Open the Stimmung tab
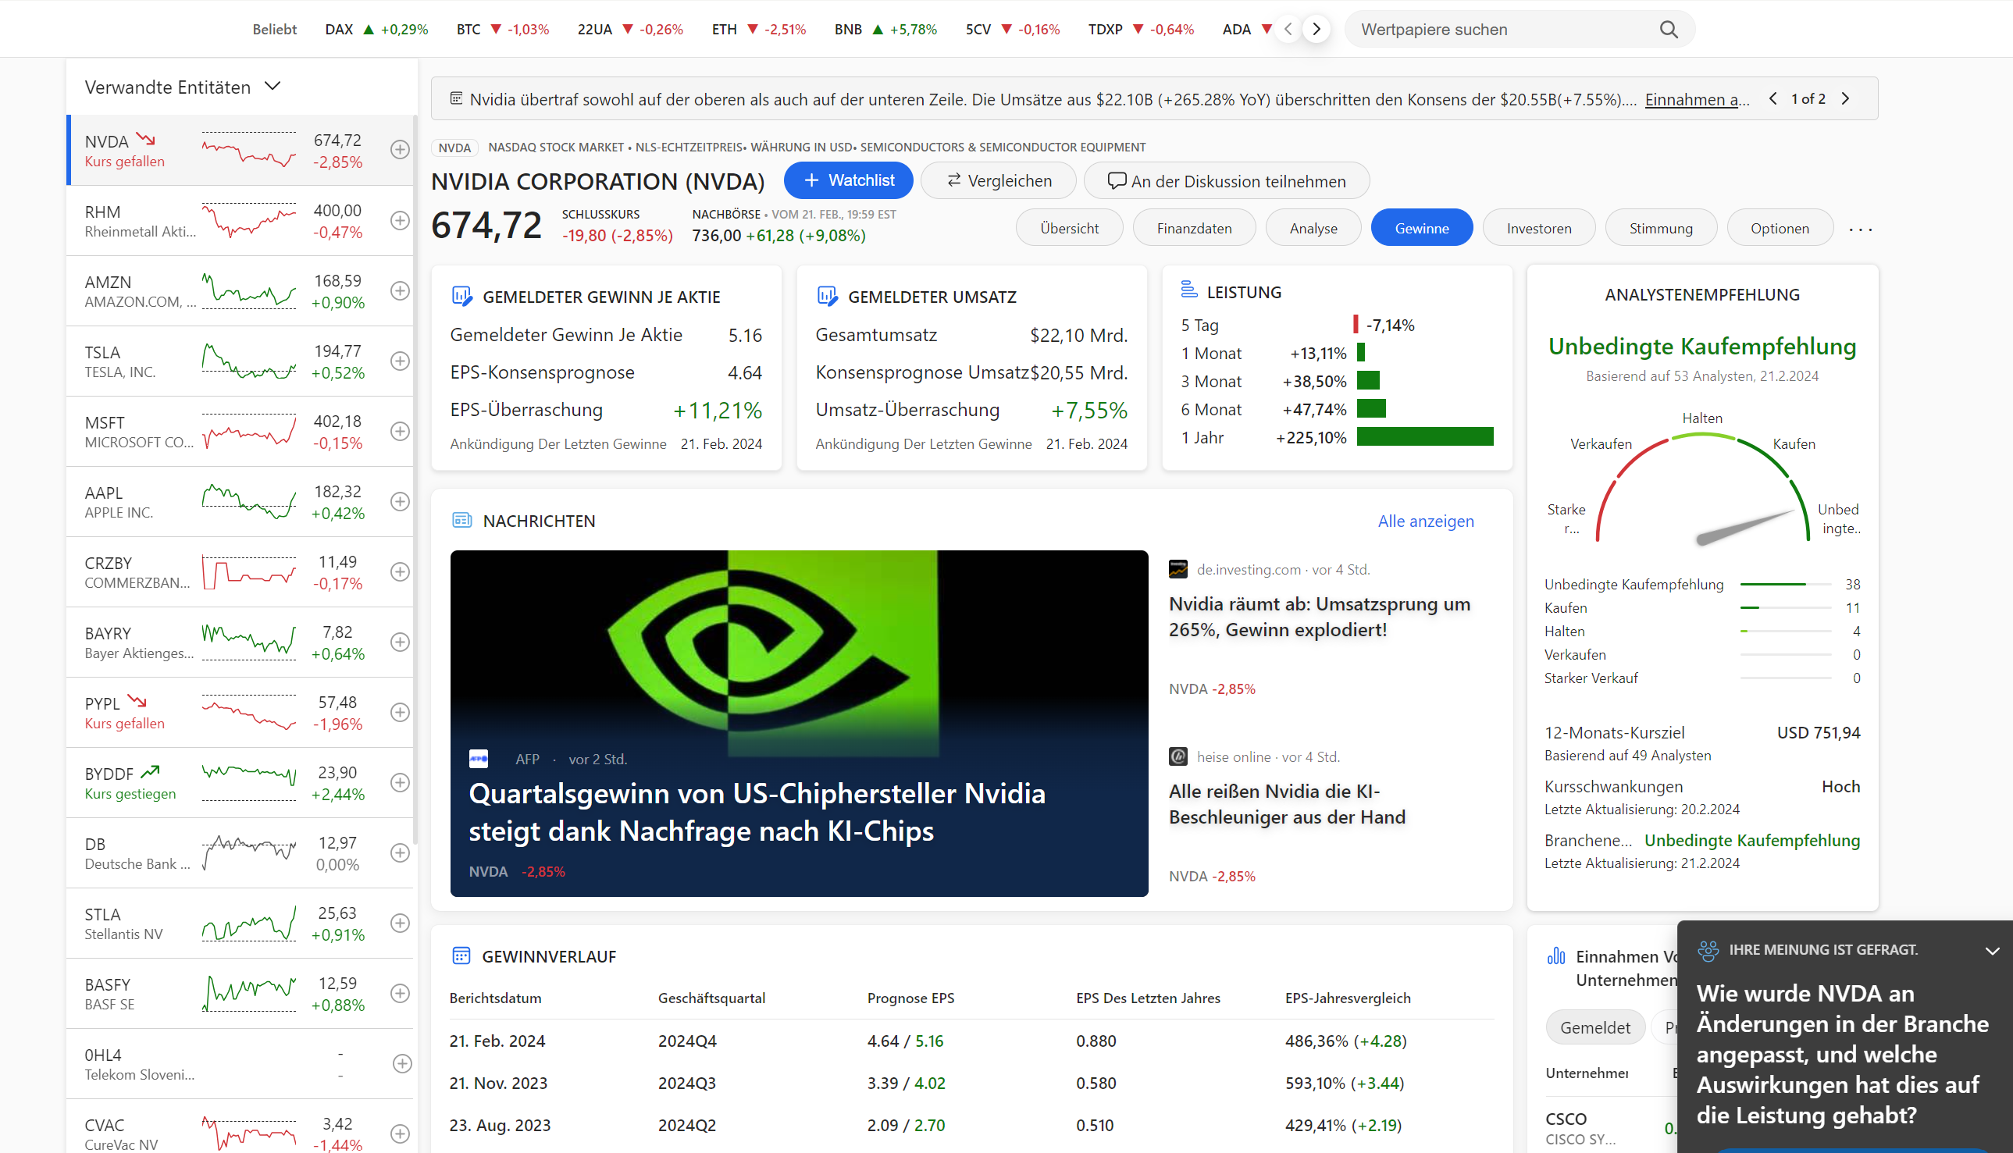Screen dimensions: 2013x1153 pos(1661,228)
